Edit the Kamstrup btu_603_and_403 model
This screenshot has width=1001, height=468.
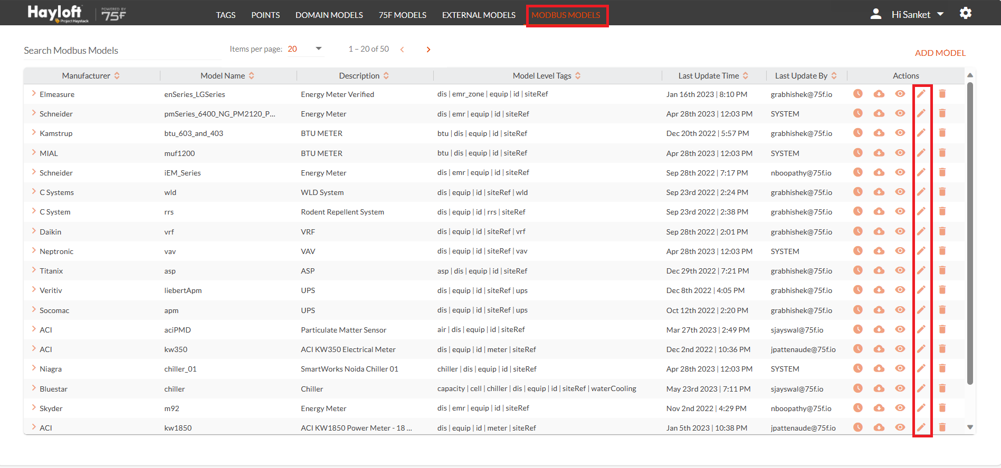921,133
